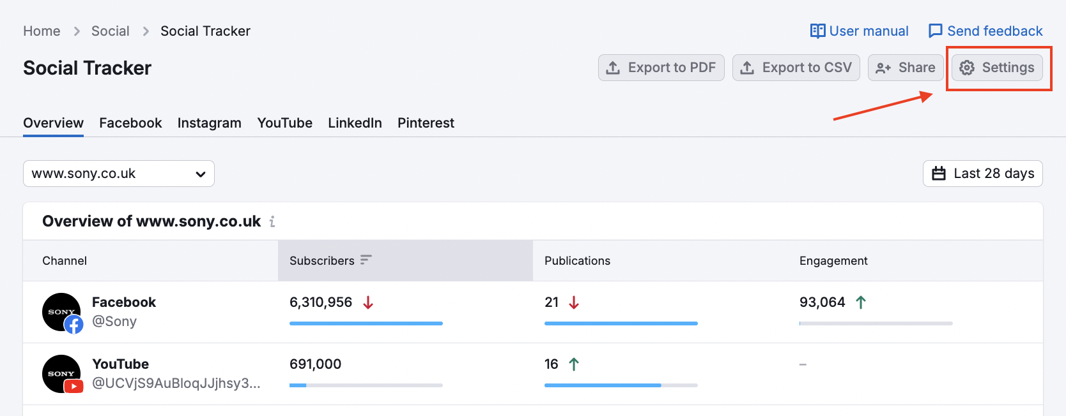The width and height of the screenshot is (1066, 416).
Task: Go to Home in breadcrumbs
Action: (x=42, y=31)
